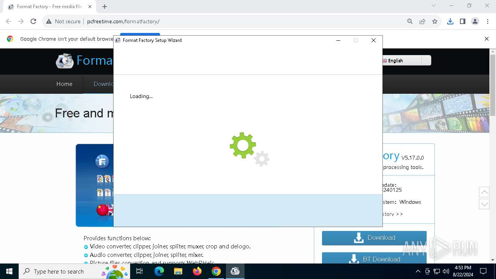Open Chrome three-dot menu

pyautogui.click(x=487, y=21)
